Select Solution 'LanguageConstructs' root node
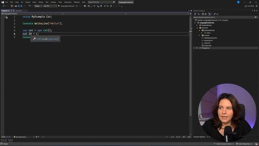The width and height of the screenshot is (259, 146). pos(211,20)
